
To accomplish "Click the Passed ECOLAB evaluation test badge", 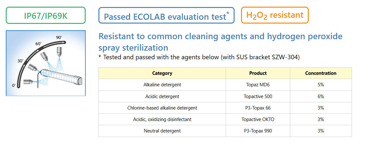I will tap(167, 15).
